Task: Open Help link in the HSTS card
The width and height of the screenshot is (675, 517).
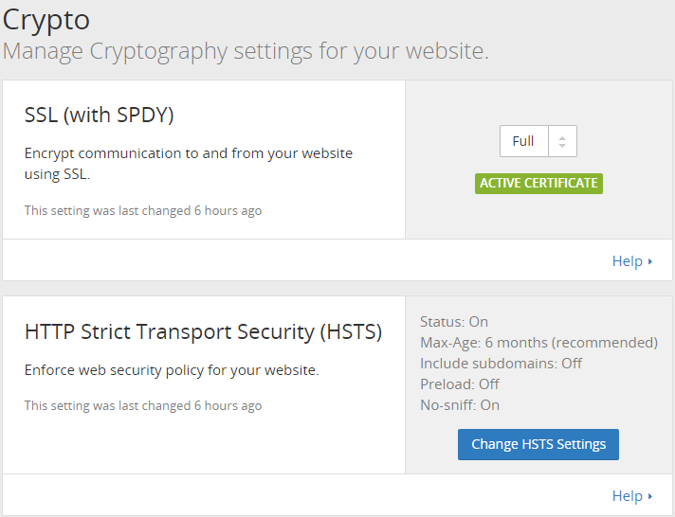Action: 627,495
